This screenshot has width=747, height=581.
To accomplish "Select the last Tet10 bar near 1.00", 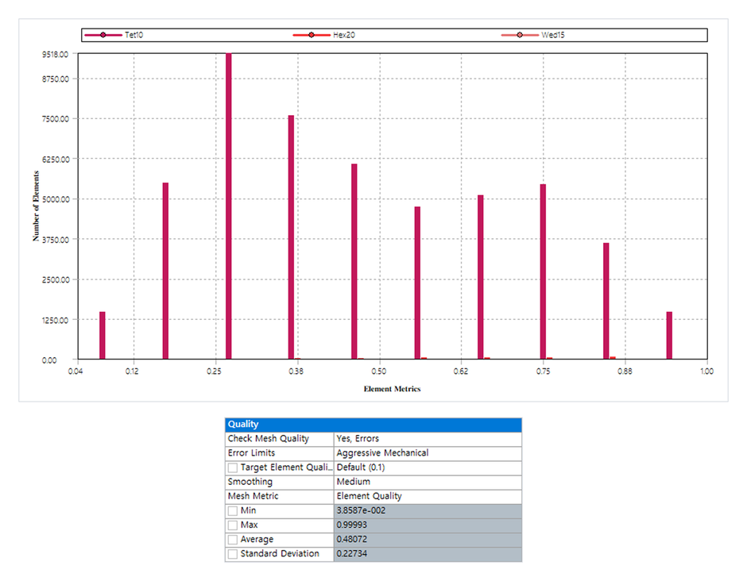I will [669, 336].
